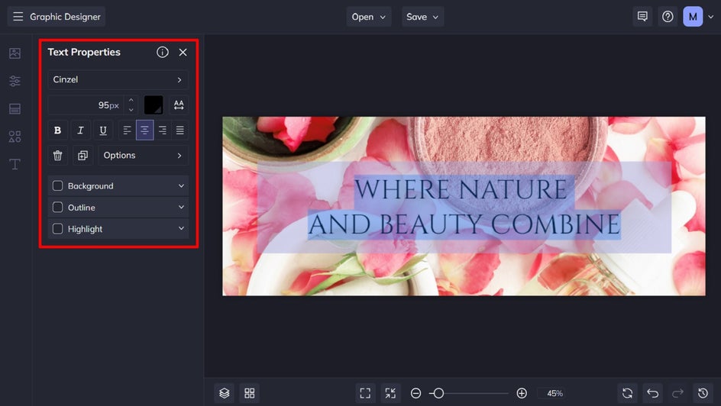This screenshot has height=406, width=721.
Task: Align text to the right
Action: [162, 130]
